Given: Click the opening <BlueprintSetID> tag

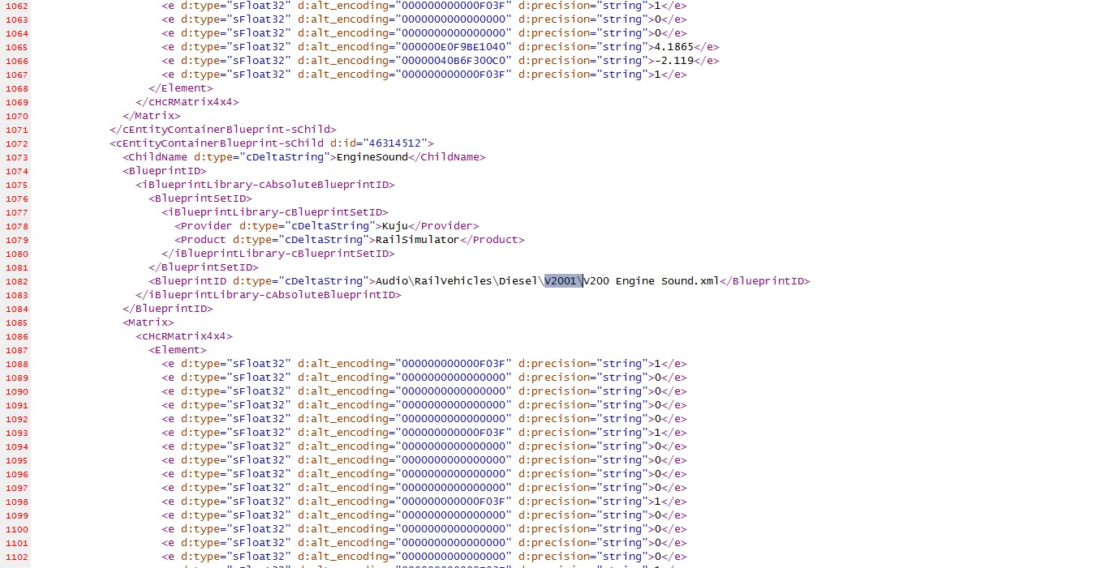Looking at the screenshot, I should 200,199.
